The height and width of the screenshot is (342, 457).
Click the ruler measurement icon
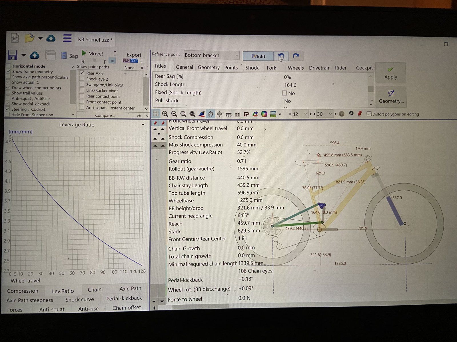click(x=228, y=115)
